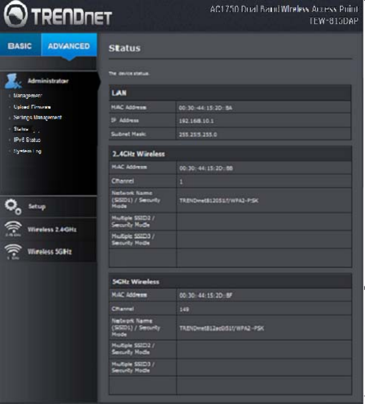Click the 5GHz Wireless section header
Viewport: 365px width, 404px height.
(230, 281)
